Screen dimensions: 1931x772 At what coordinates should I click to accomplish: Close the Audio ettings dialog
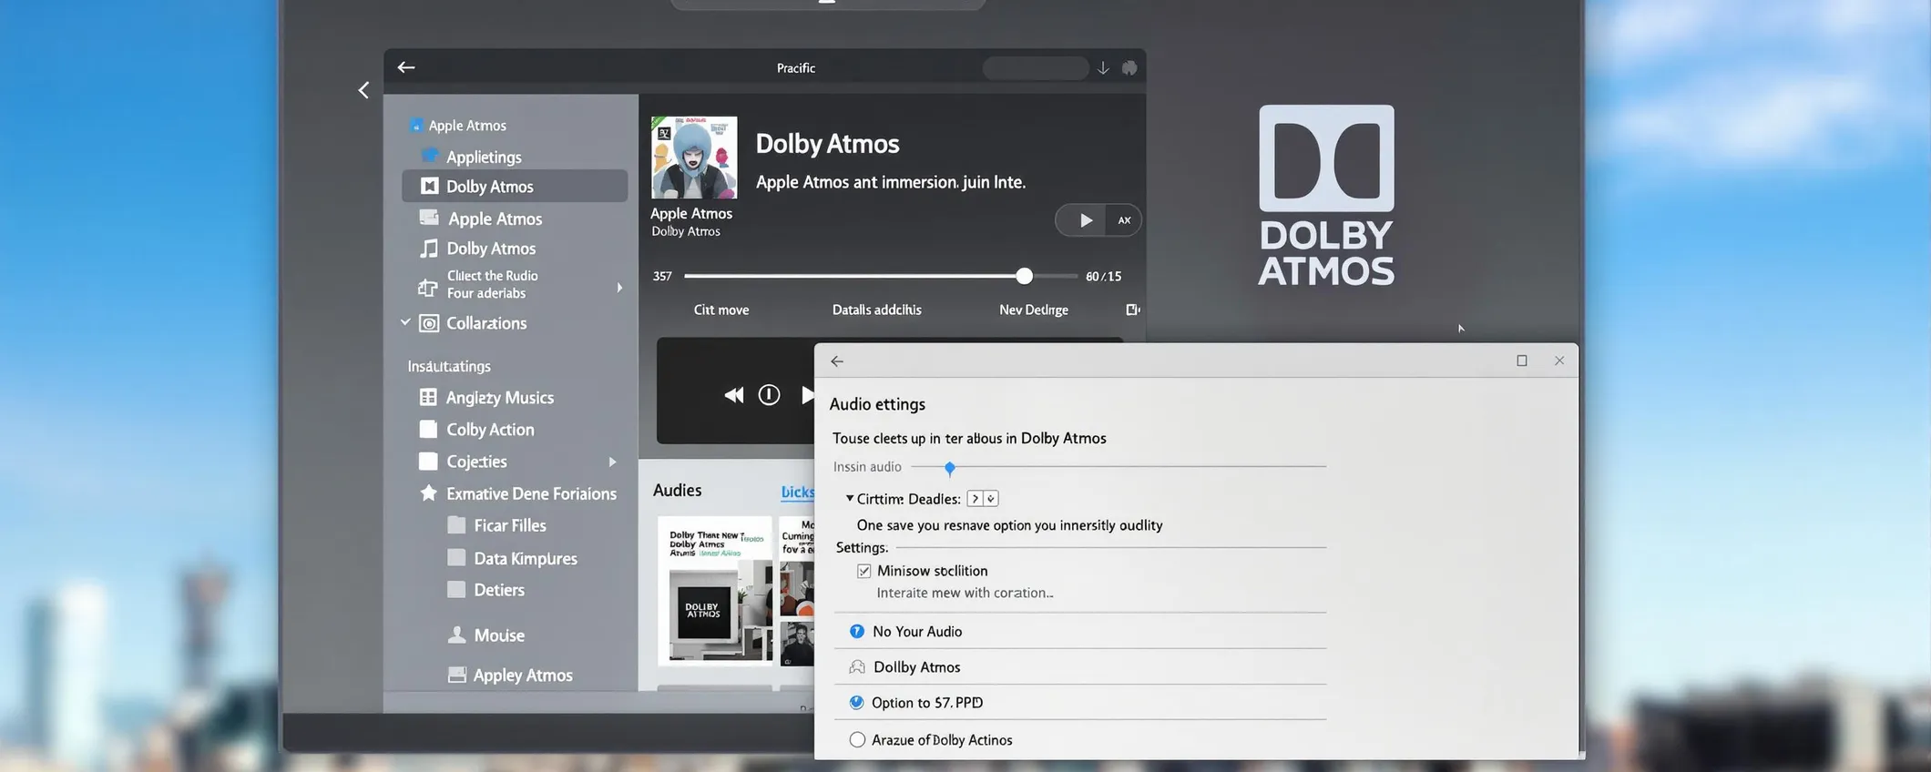[1559, 361]
